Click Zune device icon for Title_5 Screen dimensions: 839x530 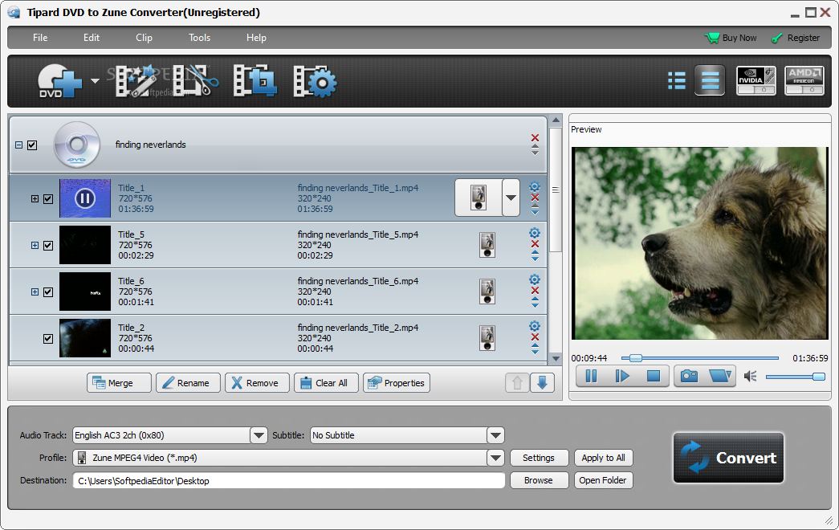click(487, 245)
